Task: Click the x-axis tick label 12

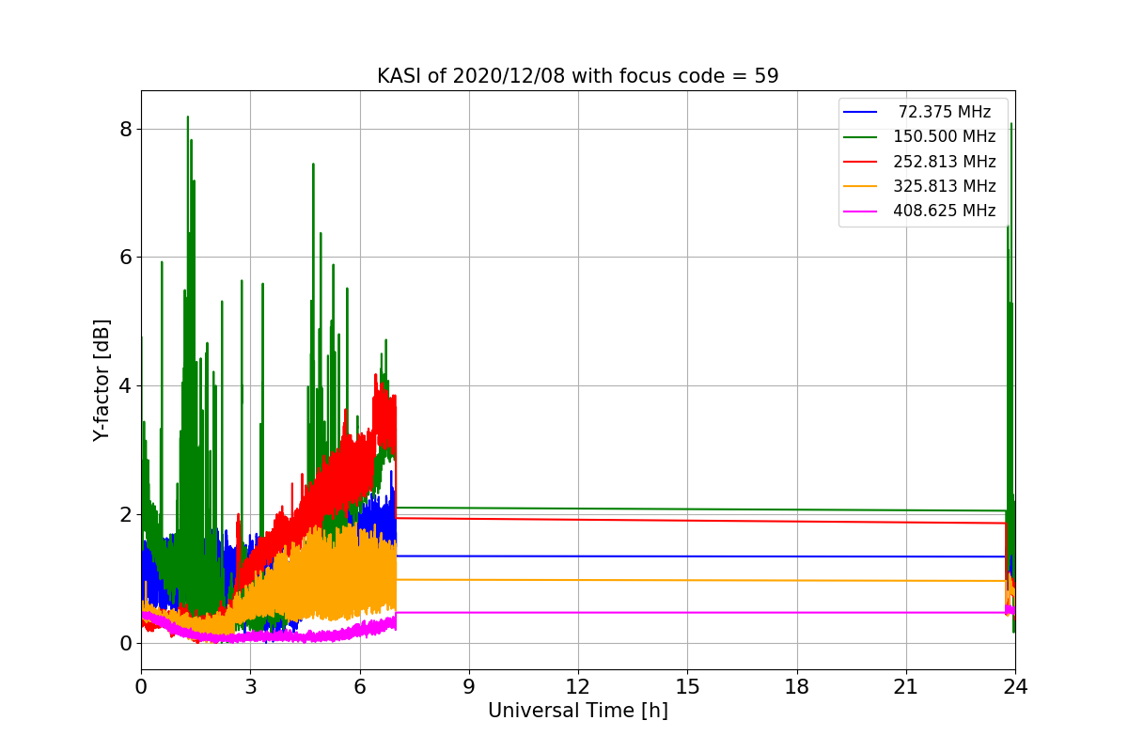Action: click(x=578, y=686)
